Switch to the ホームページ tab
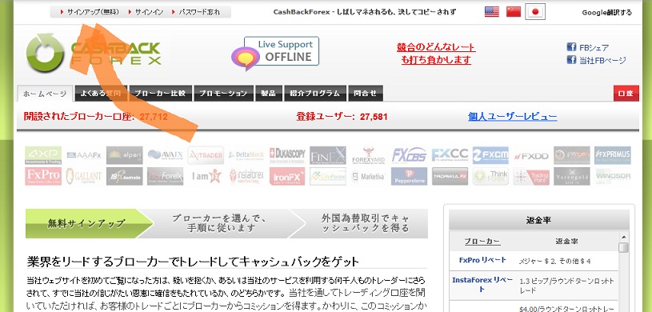 click(x=45, y=94)
